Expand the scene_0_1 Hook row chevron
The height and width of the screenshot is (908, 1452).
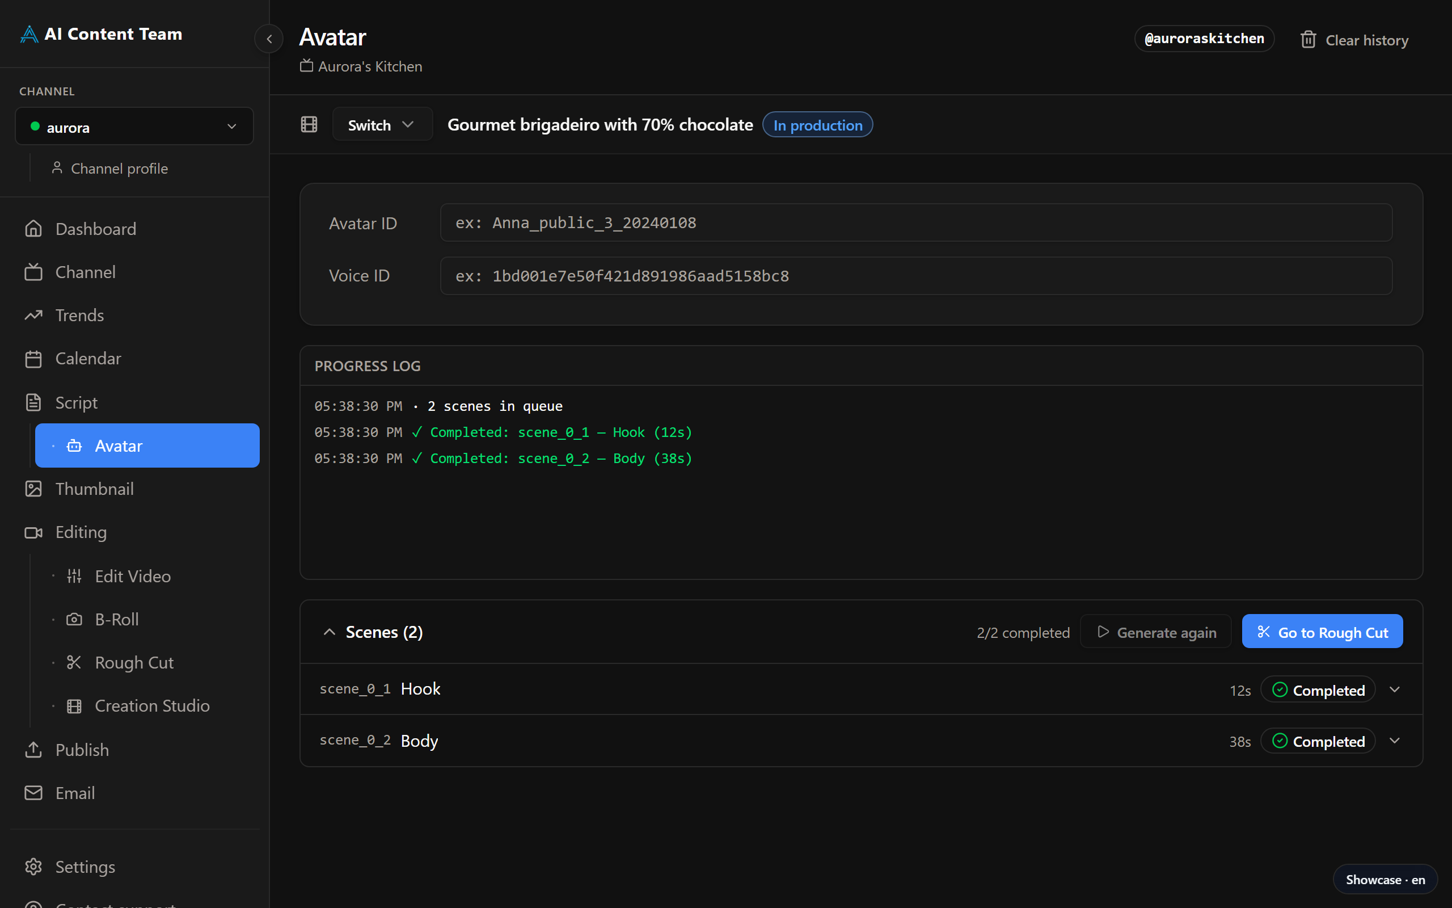tap(1395, 690)
